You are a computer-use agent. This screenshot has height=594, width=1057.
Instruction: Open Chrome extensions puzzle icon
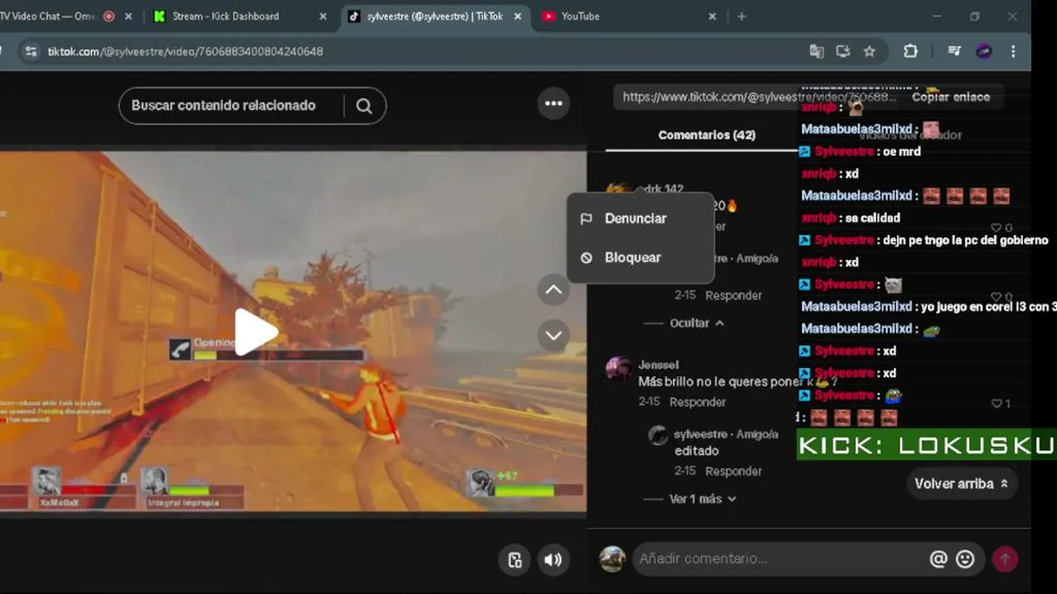pyautogui.click(x=911, y=51)
